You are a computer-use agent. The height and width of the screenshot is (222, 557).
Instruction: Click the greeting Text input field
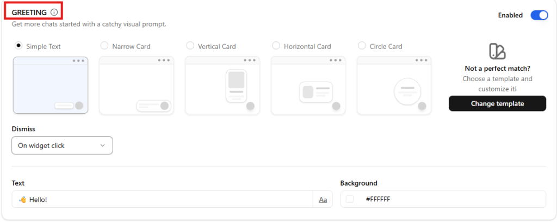[163, 200]
